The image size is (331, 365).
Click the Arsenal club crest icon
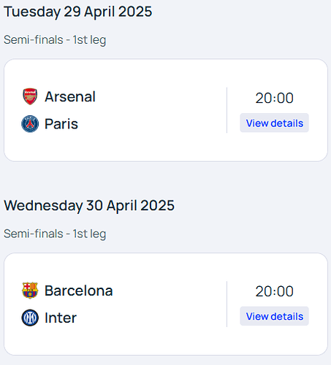click(x=30, y=96)
